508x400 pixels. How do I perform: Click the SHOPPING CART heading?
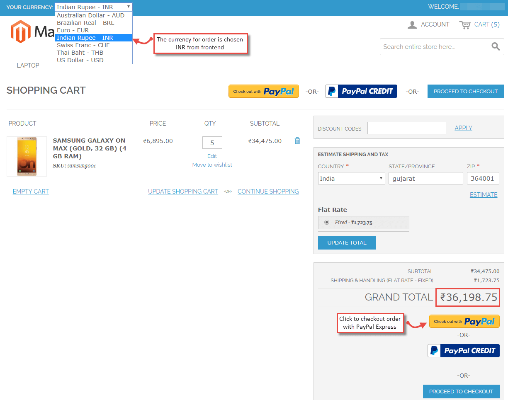coord(46,90)
